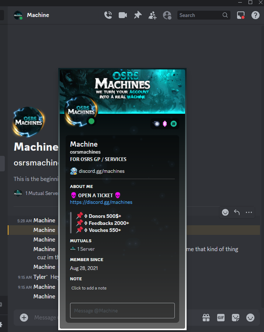
Task: Open the emoji picker
Action: tap(250, 317)
